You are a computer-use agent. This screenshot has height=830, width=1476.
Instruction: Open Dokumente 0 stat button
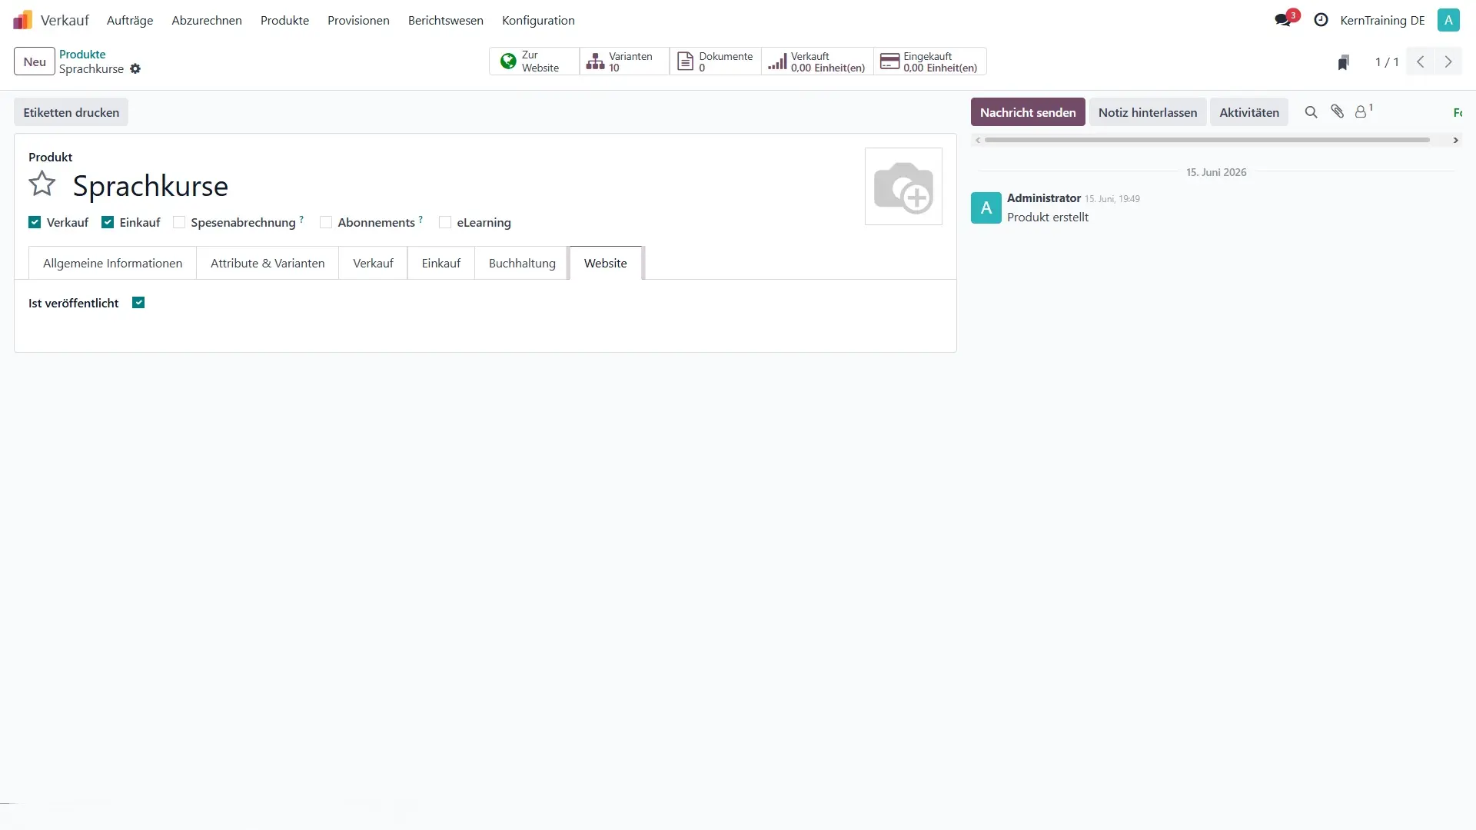(x=715, y=61)
